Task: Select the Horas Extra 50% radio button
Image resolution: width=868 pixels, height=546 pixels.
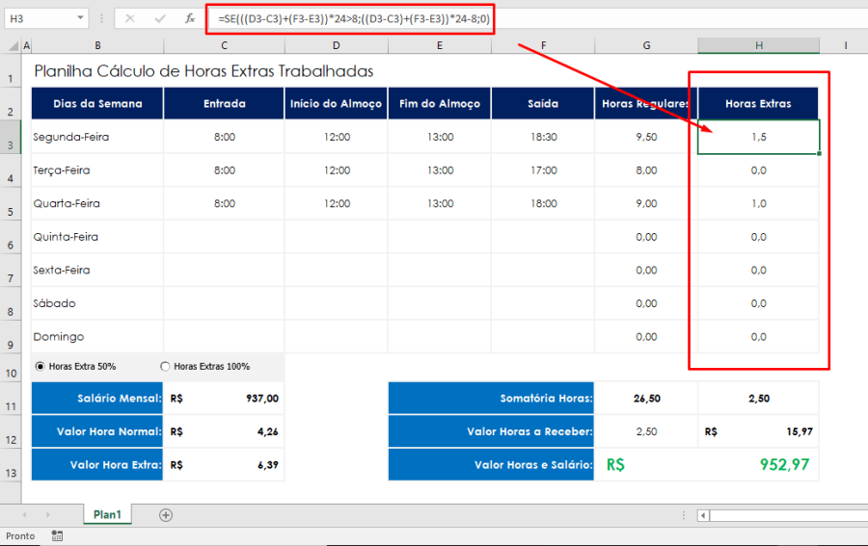Action: pos(40,366)
